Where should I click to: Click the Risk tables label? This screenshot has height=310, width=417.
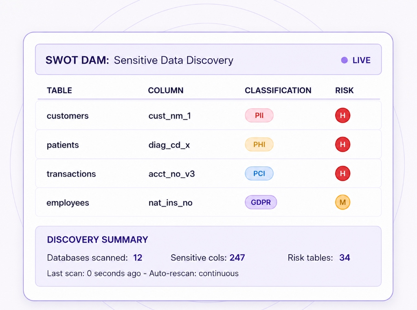(x=310, y=258)
